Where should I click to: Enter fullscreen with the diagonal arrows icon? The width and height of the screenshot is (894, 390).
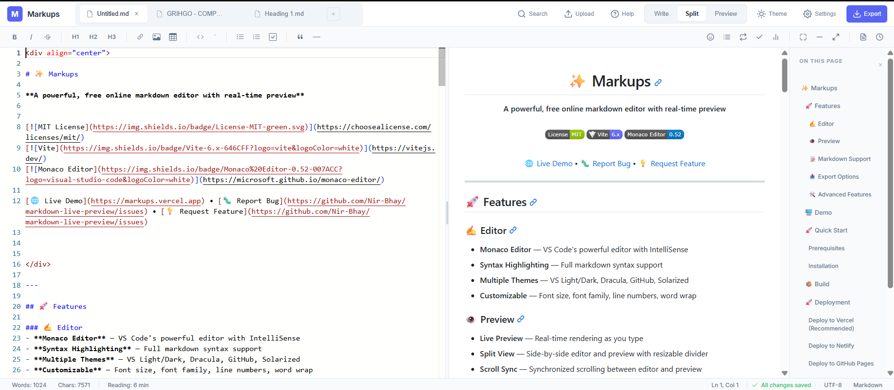836,37
